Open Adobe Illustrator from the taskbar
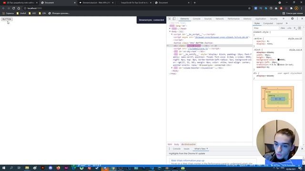This screenshot has height=171, width=305. coord(42,168)
